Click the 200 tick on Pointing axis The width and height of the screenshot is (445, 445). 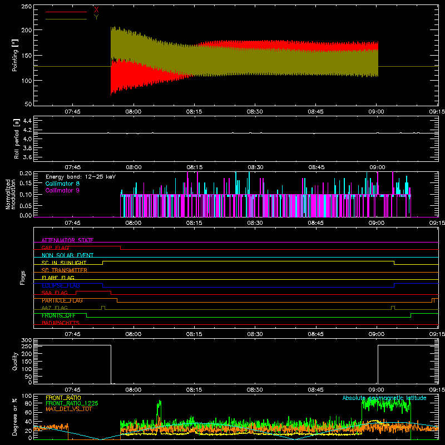(27, 30)
